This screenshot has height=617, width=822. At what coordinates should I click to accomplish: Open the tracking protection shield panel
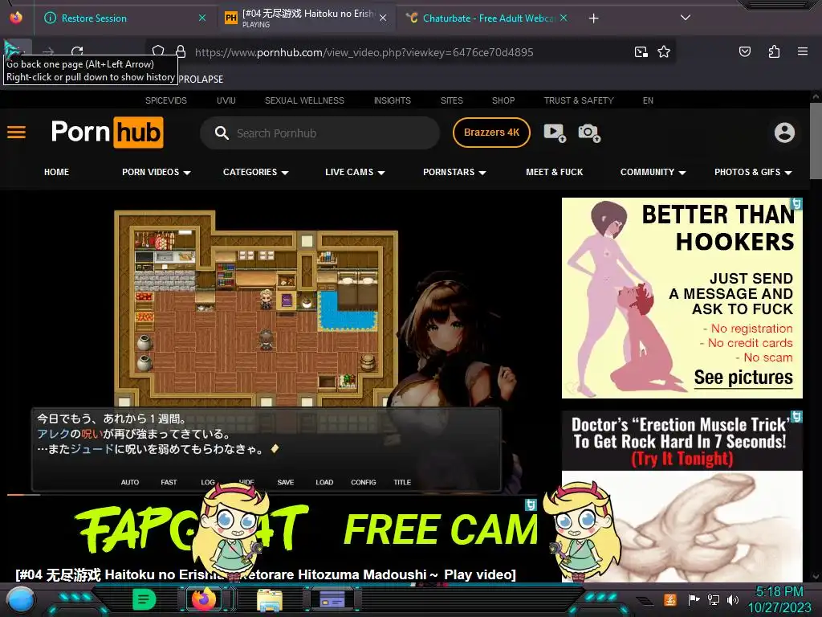tap(158, 51)
